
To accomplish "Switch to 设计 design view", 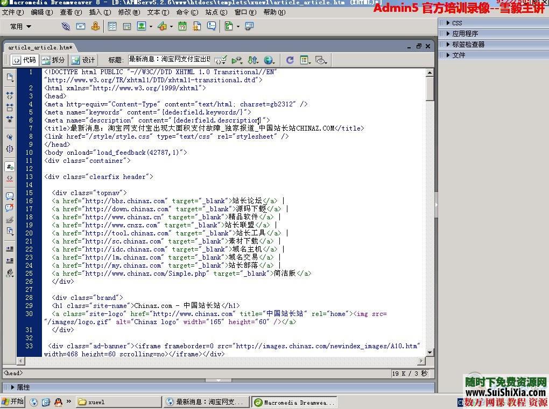I will pyautogui.click(x=83, y=60).
